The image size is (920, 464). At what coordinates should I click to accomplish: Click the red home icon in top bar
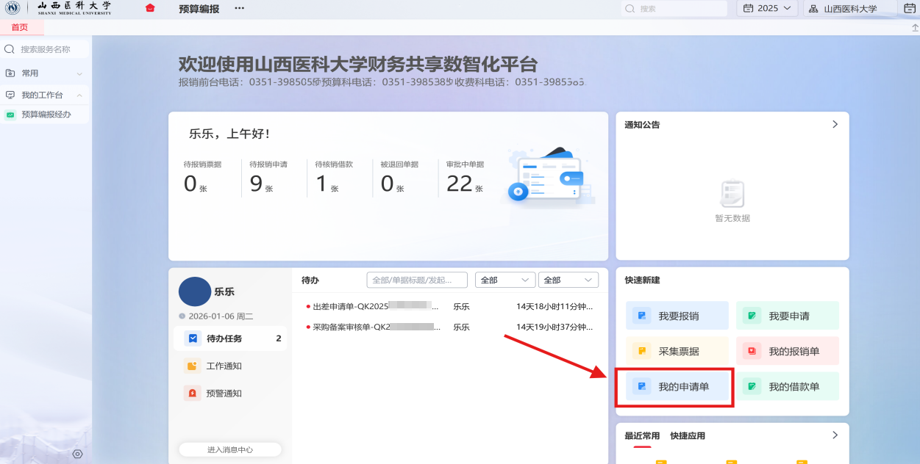tap(150, 9)
